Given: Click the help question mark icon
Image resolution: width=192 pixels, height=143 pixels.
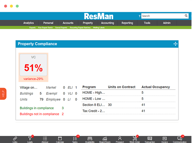Looking at the screenshot, I should [x=139, y=16].
